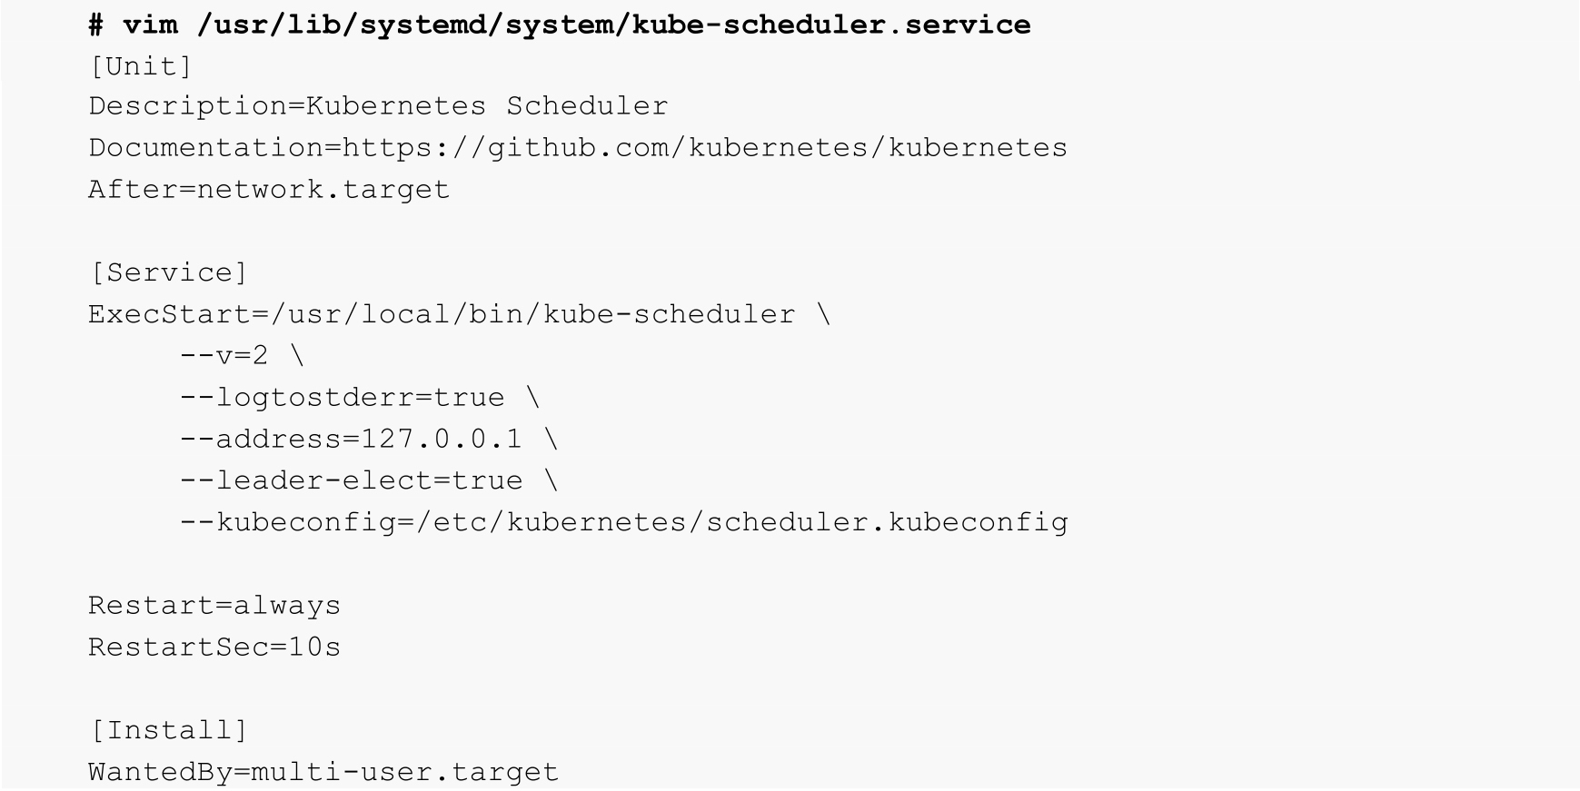Click kube-scheduler.service in the vim path
The width and height of the screenshot is (1580, 791).
click(x=831, y=25)
